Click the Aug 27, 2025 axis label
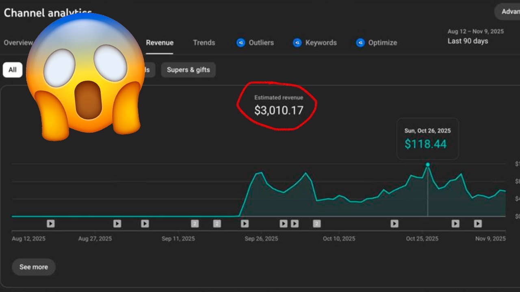520x292 pixels. 95,238
